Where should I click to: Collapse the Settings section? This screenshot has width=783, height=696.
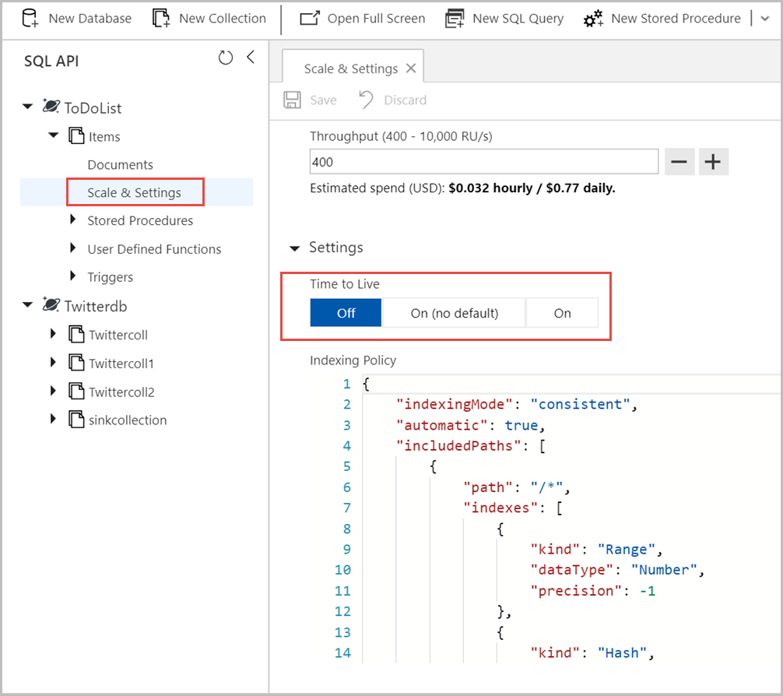(x=294, y=248)
